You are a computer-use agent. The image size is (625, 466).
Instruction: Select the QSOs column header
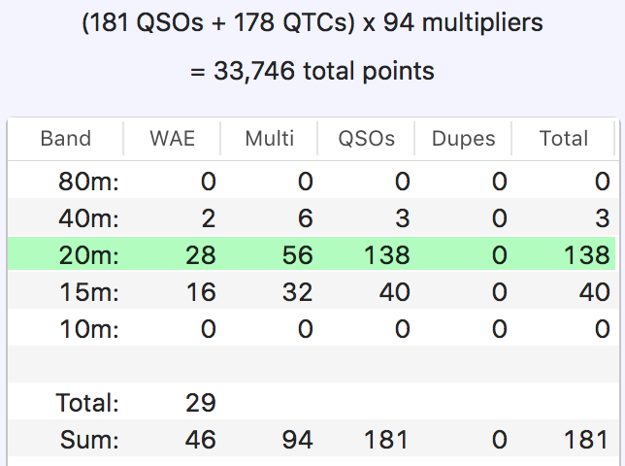[366, 139]
